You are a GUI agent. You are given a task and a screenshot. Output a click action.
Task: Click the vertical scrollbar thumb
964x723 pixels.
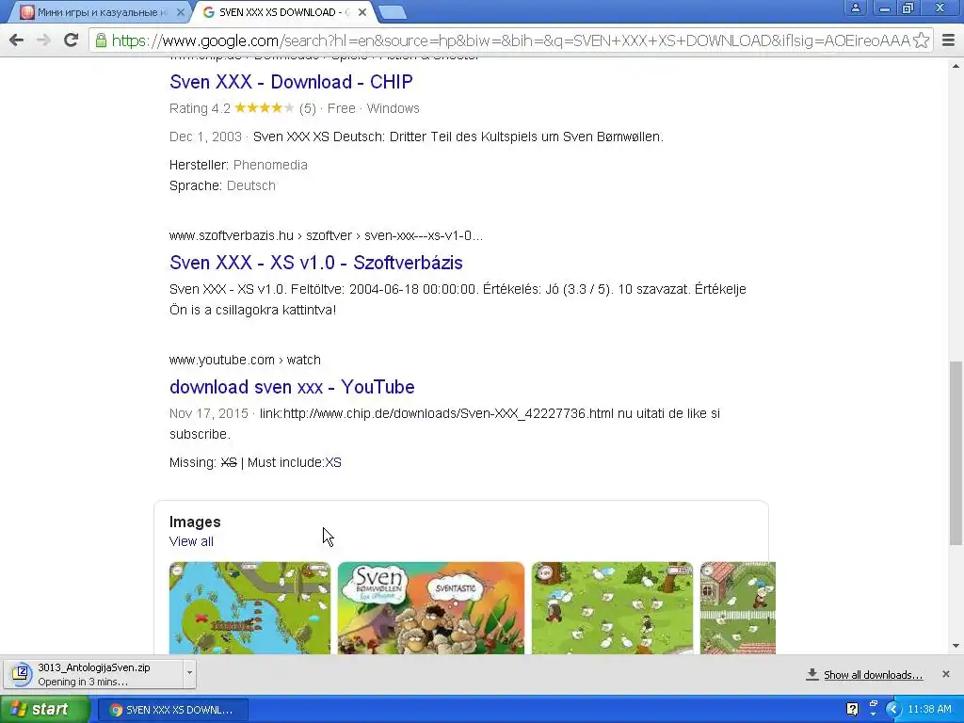click(956, 453)
